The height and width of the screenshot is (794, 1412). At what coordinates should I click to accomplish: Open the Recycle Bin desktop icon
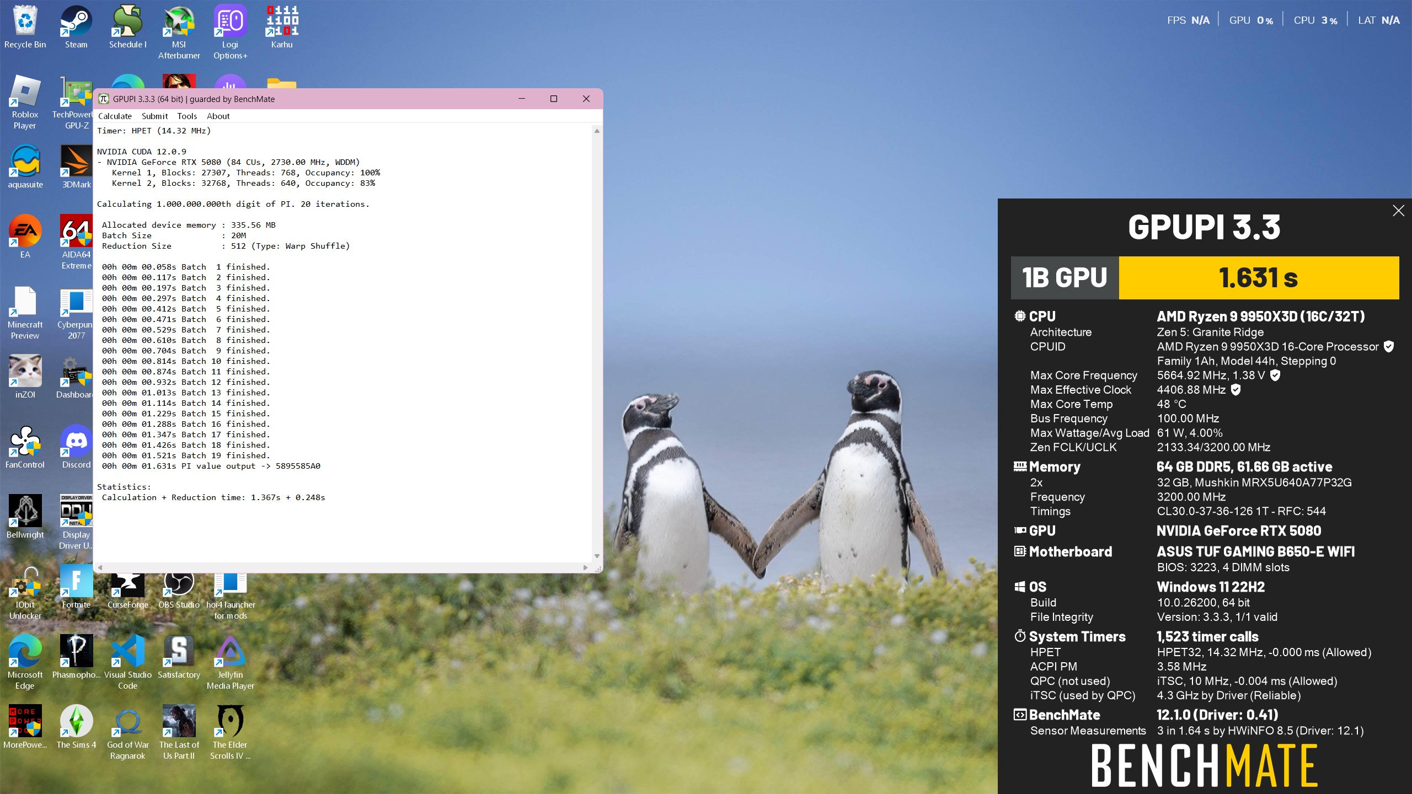[25, 28]
